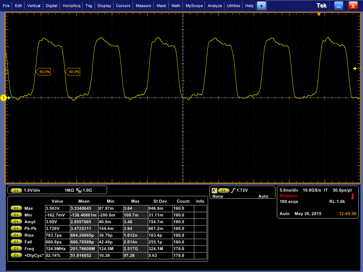Open the Trig menu

pyautogui.click(x=89, y=6)
